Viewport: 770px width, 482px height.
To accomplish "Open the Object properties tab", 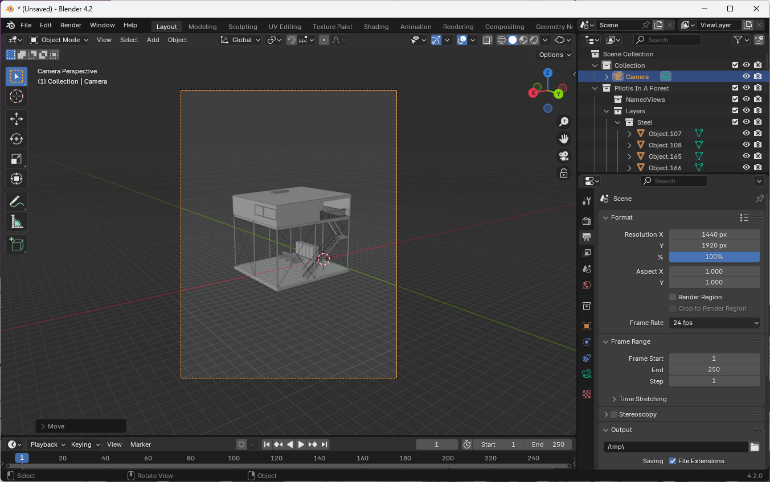I will point(587,326).
